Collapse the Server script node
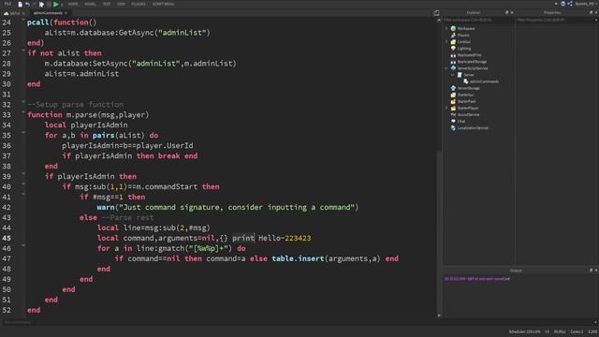The width and height of the screenshot is (599, 337). pos(452,75)
